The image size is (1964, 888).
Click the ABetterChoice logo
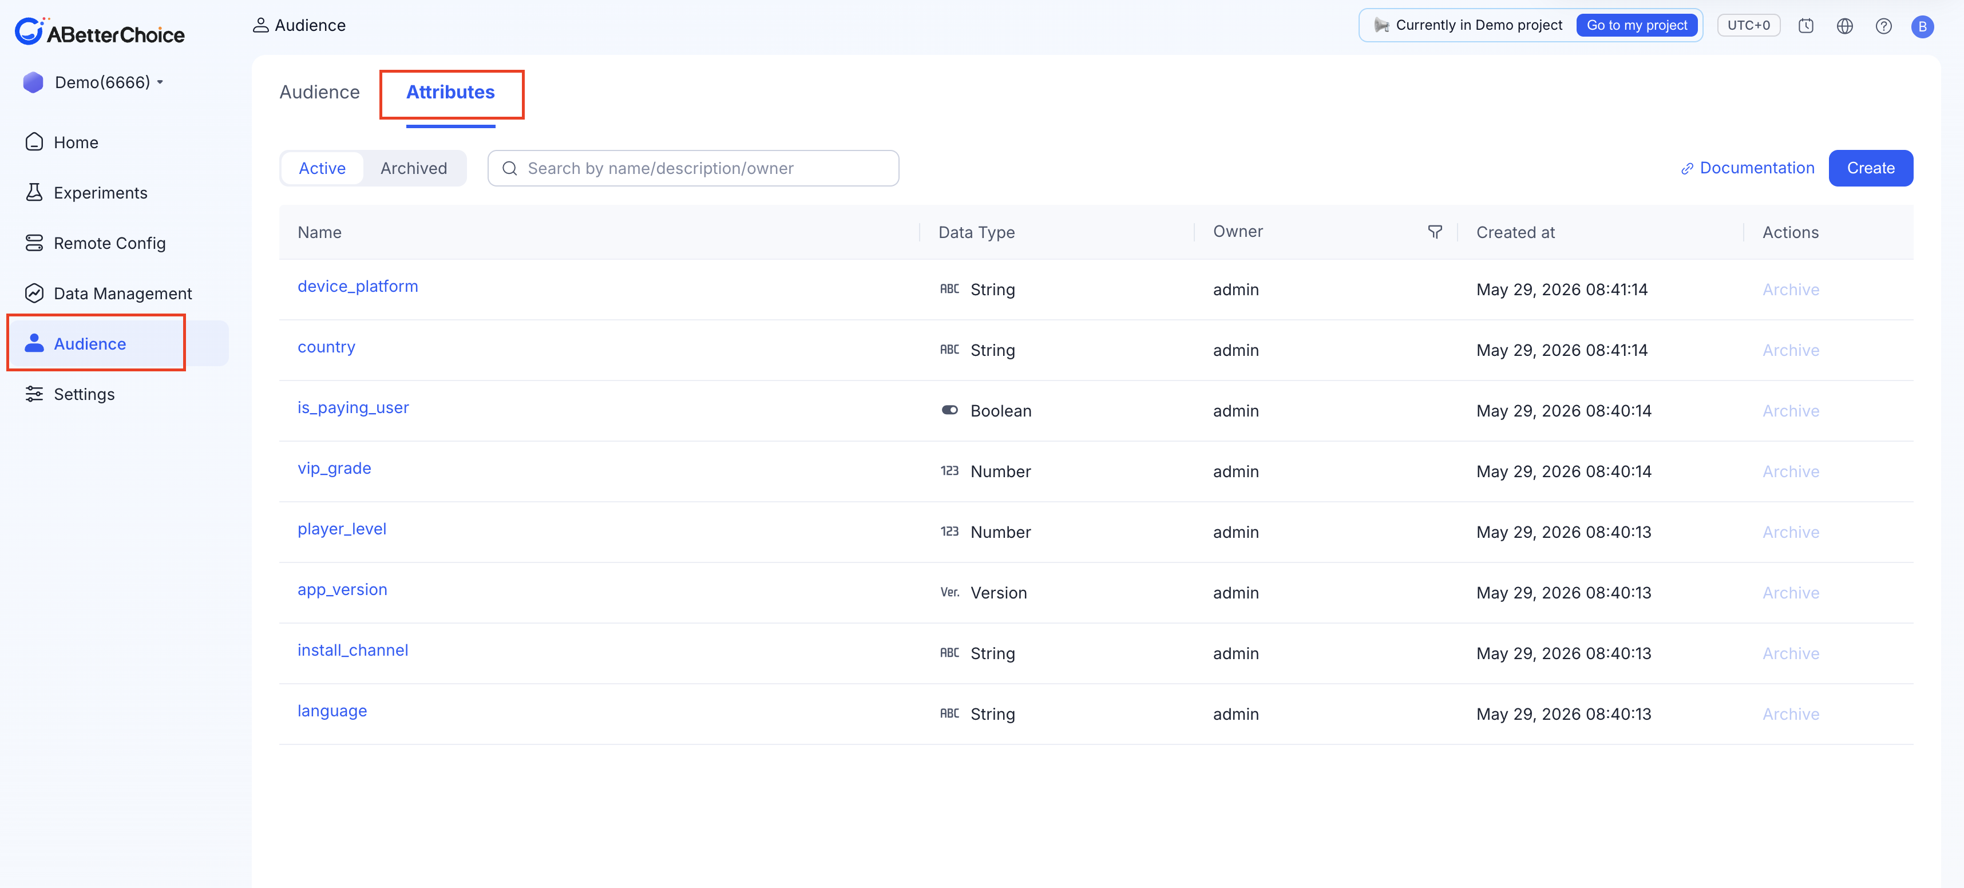pyautogui.click(x=99, y=32)
